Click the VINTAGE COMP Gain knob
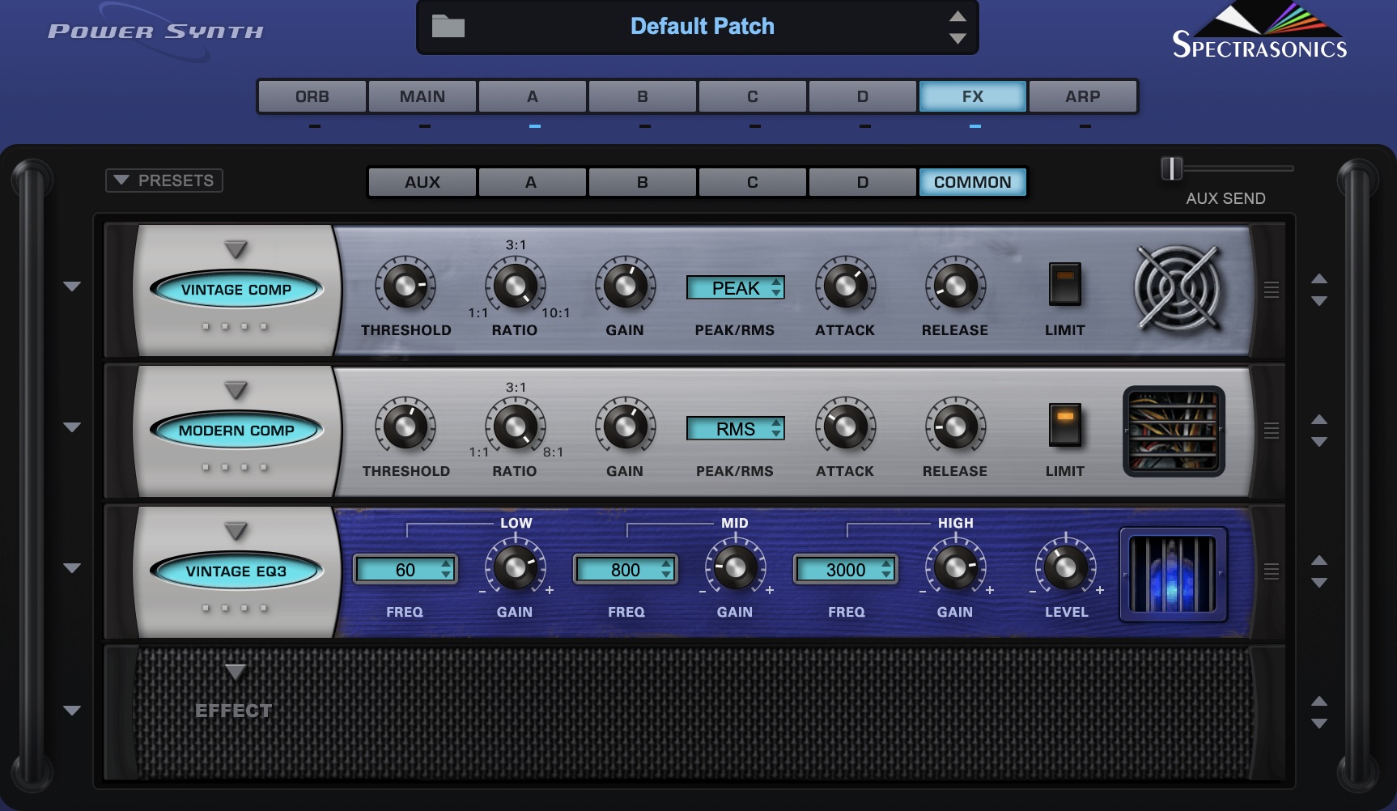 point(625,286)
